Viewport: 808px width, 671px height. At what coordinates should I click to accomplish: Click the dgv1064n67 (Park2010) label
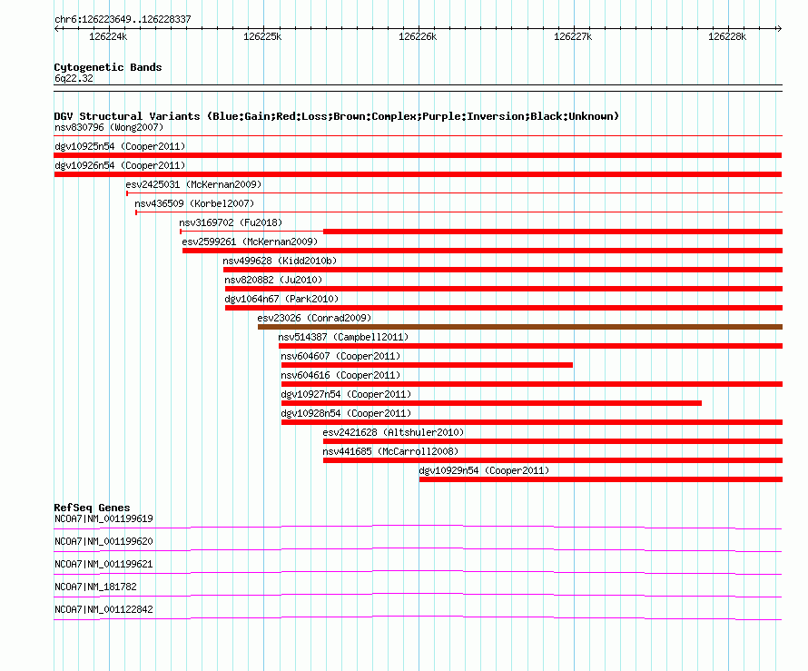(x=281, y=299)
